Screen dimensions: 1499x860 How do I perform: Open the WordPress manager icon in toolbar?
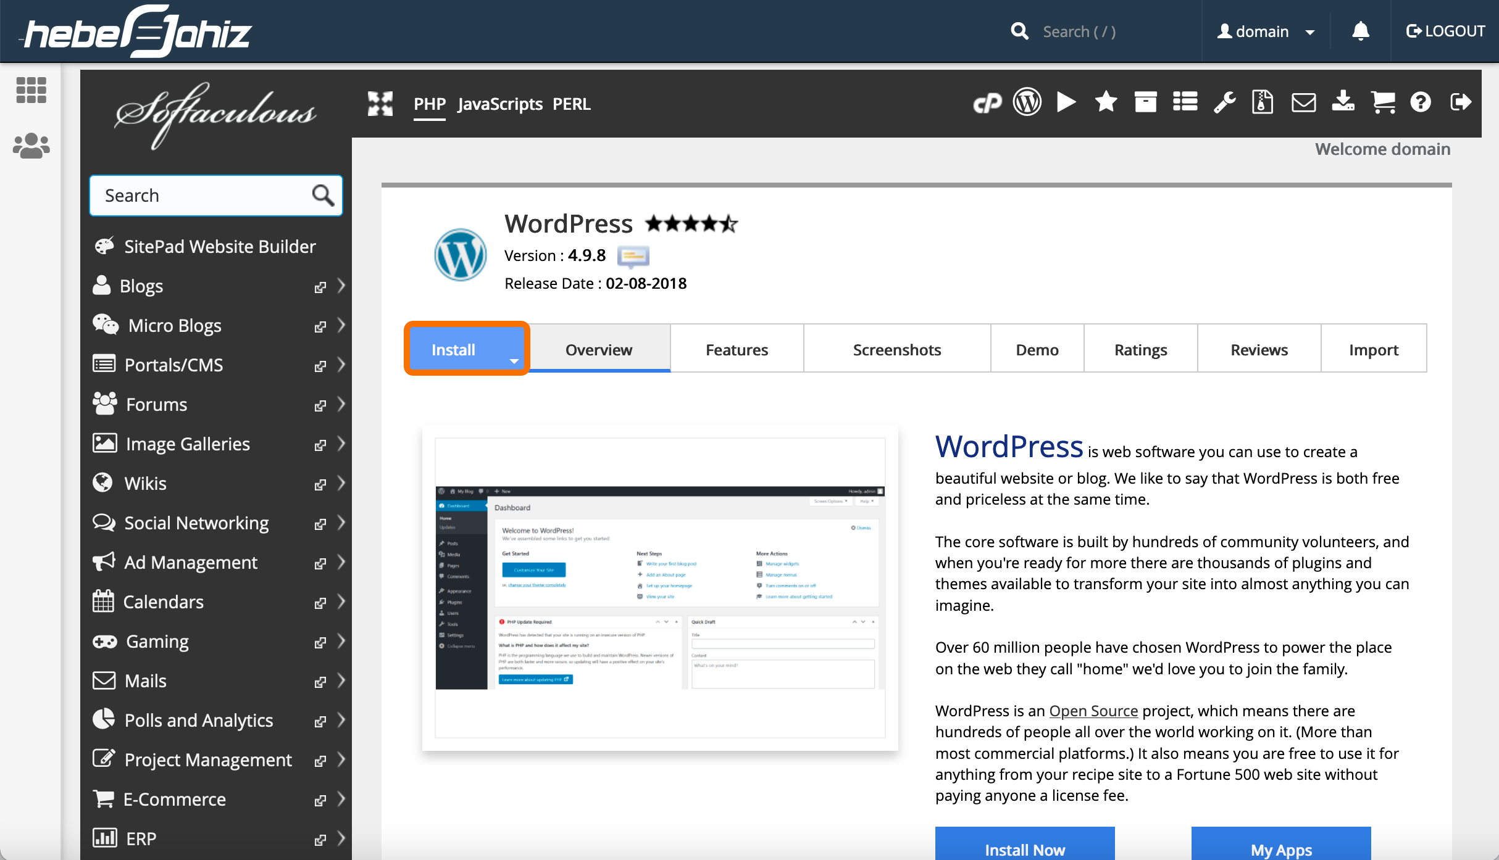pyautogui.click(x=1027, y=102)
